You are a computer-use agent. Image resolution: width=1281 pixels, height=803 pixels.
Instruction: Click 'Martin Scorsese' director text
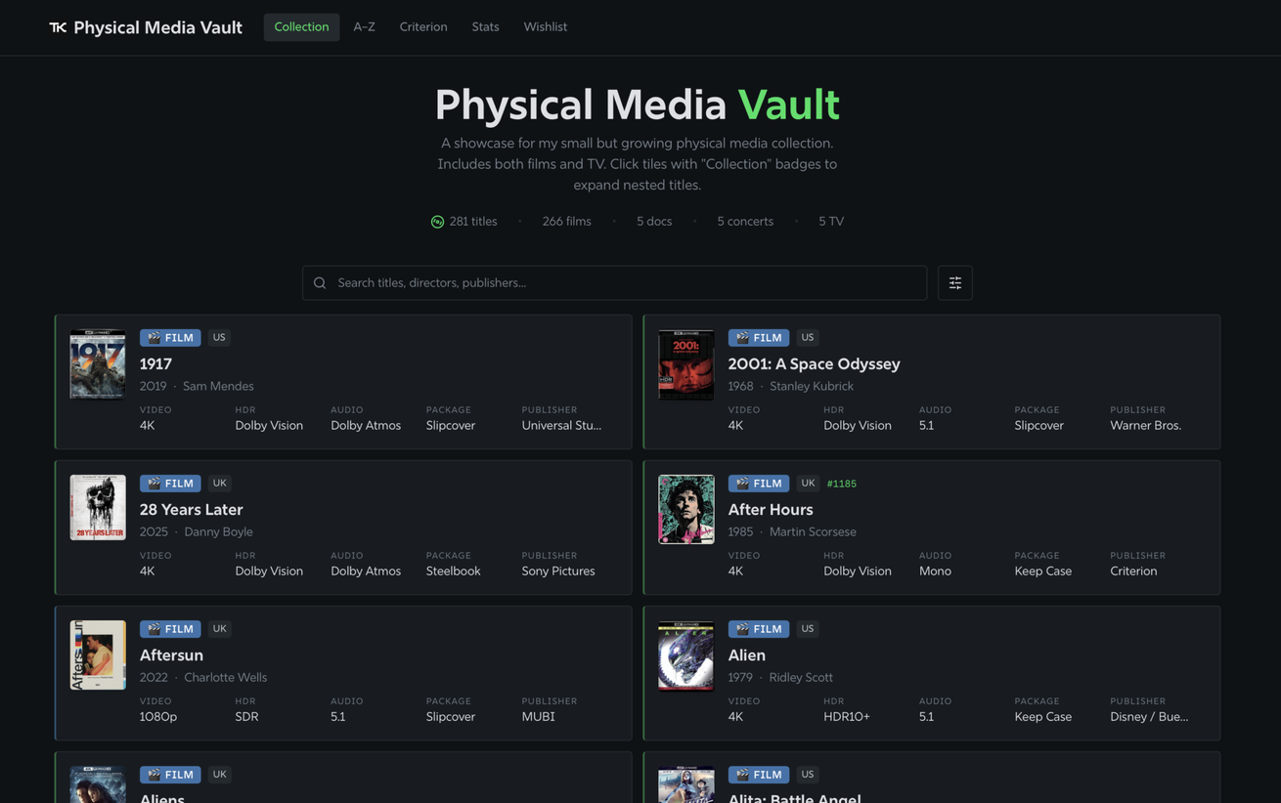coord(813,531)
